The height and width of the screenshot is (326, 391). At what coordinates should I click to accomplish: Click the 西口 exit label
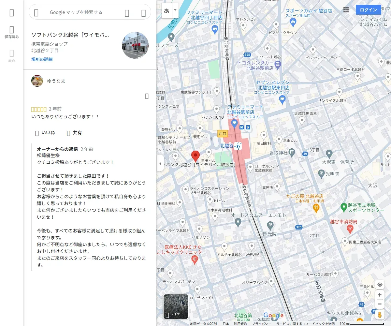point(222,133)
